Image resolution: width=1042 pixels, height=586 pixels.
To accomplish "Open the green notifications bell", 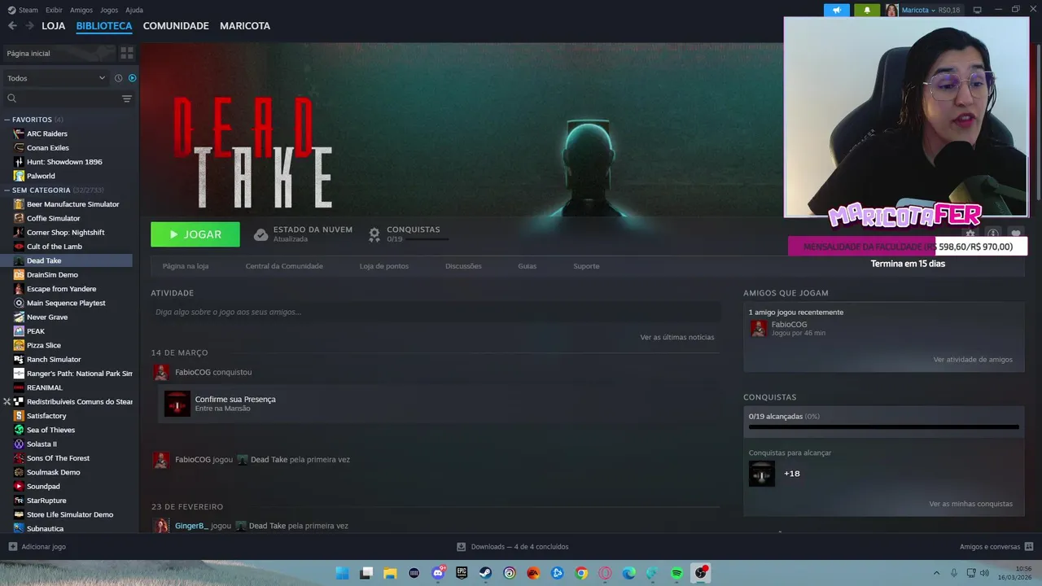I will tap(866, 10).
